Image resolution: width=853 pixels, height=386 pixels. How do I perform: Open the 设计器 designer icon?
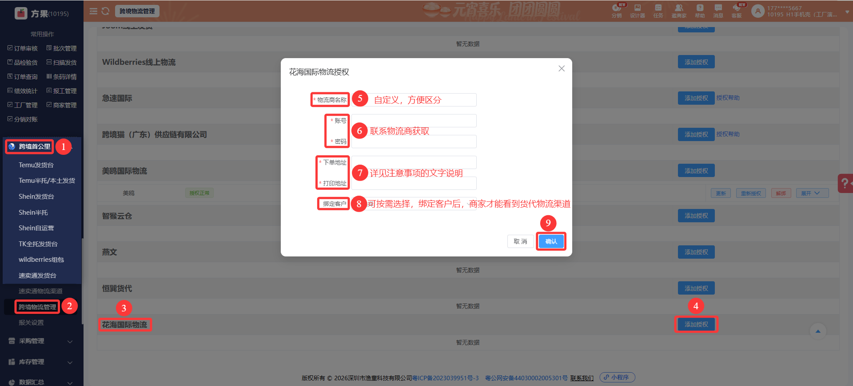pos(637,11)
